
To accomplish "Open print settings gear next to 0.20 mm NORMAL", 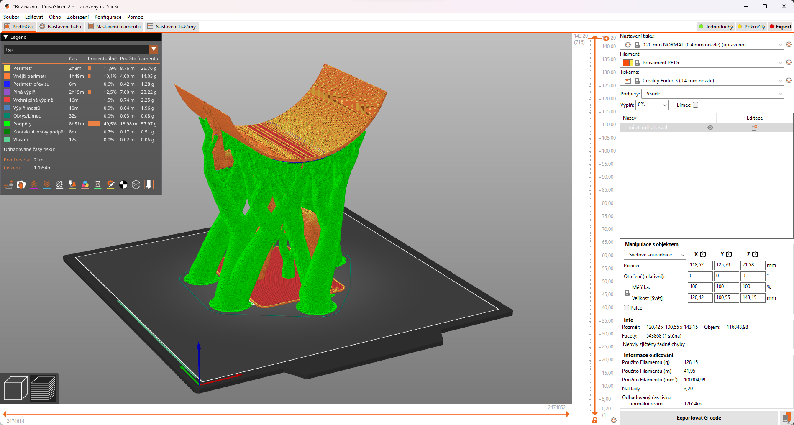I will 789,44.
